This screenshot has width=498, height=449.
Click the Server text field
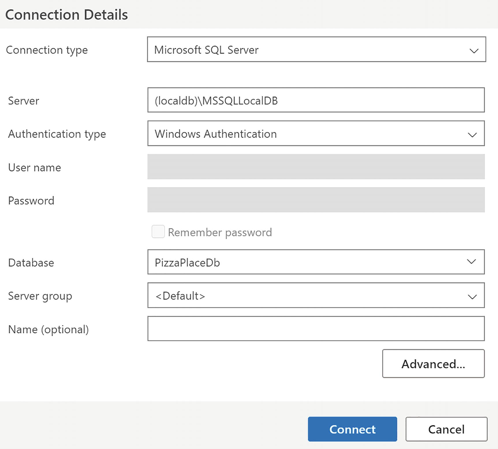coord(316,100)
